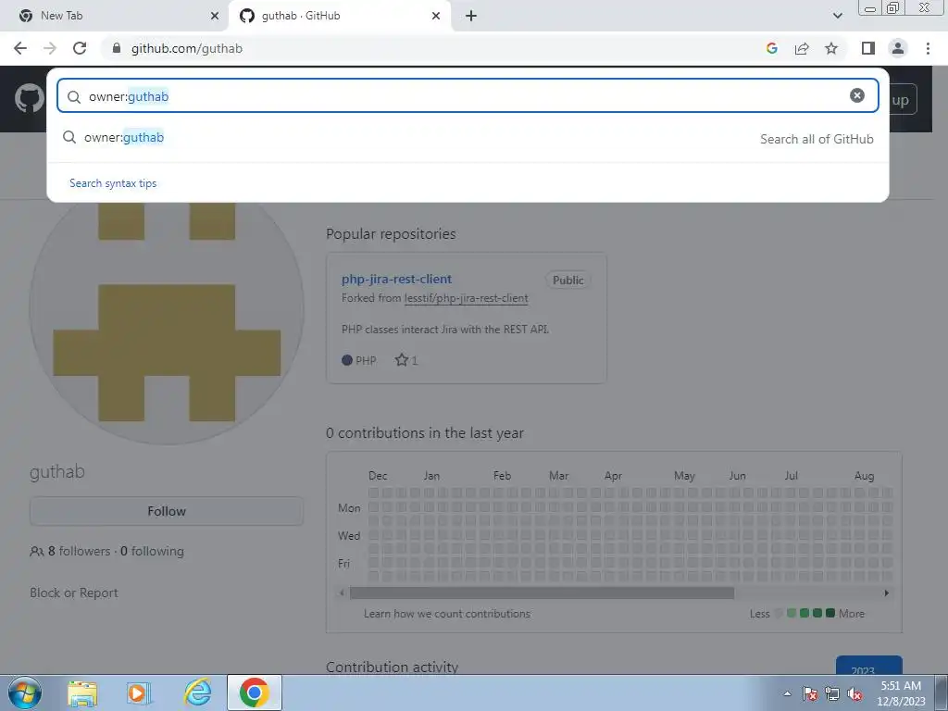Click the Chrome taskbar icon

tap(255, 692)
